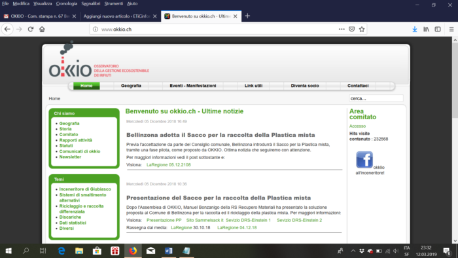458x258 pixels.
Task: Open the Statuti link
Action: 66,145
